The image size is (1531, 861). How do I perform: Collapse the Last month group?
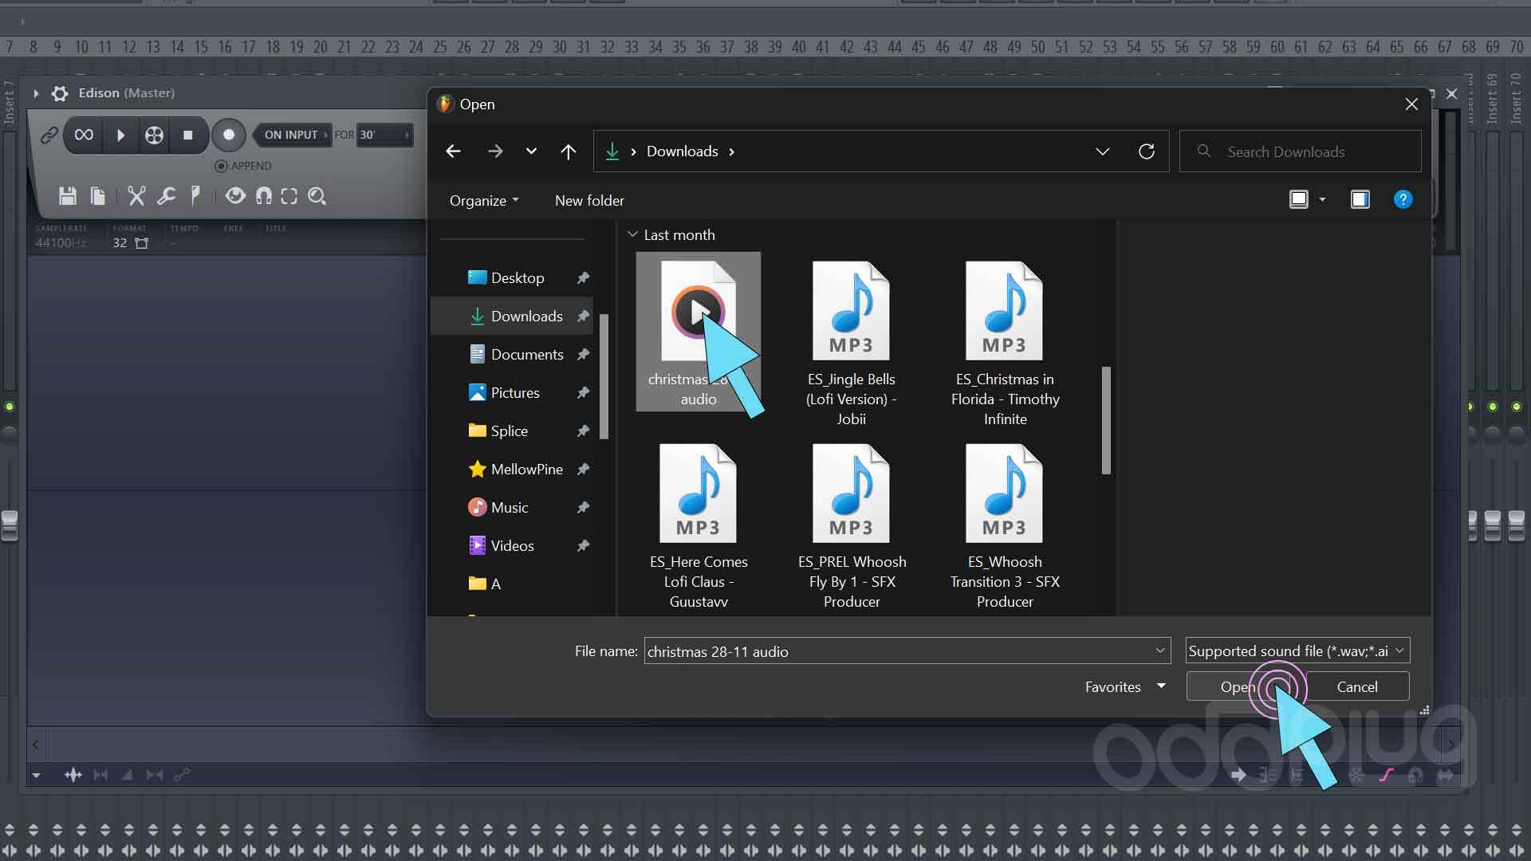click(632, 234)
